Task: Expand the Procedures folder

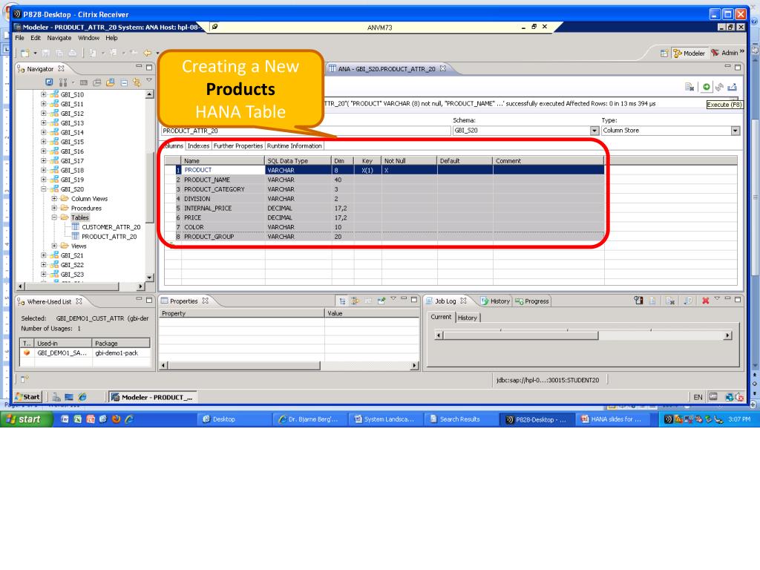Action: pos(54,208)
